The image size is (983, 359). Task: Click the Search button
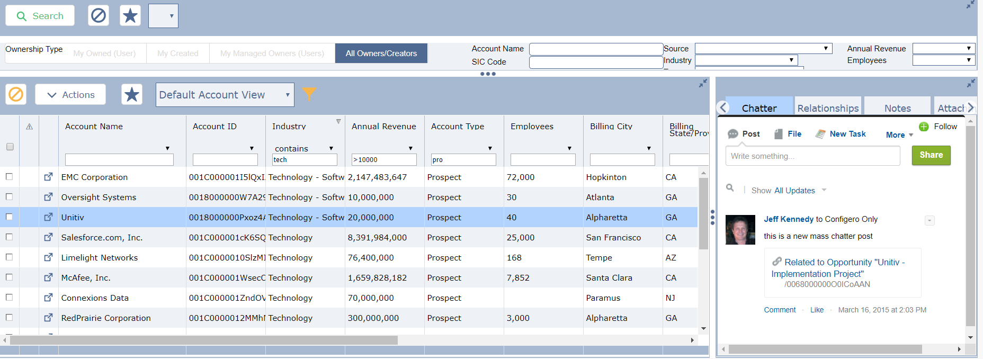point(40,15)
